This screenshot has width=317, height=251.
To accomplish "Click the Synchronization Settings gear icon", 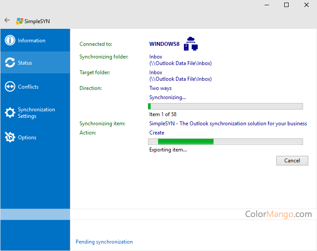I will [10, 113].
